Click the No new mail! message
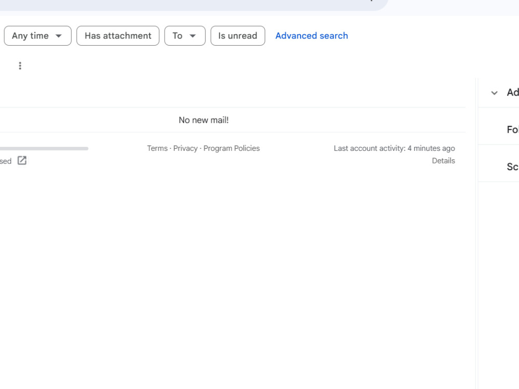The width and height of the screenshot is (519, 389). (203, 120)
